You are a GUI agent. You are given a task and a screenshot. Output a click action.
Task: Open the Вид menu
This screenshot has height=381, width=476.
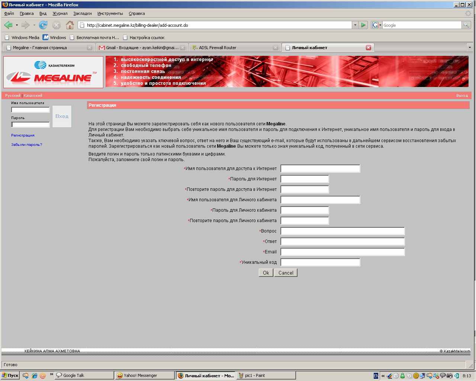pyautogui.click(x=43, y=13)
